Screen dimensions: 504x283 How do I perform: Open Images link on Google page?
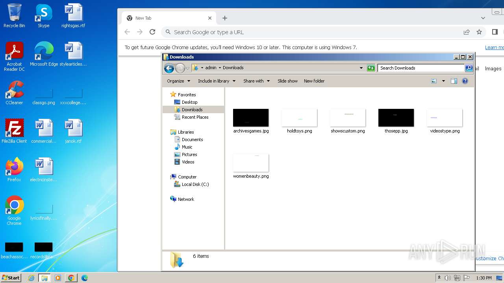493,68
